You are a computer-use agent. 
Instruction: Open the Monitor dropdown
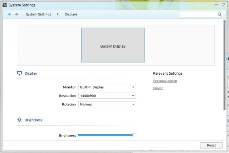click(x=107, y=87)
